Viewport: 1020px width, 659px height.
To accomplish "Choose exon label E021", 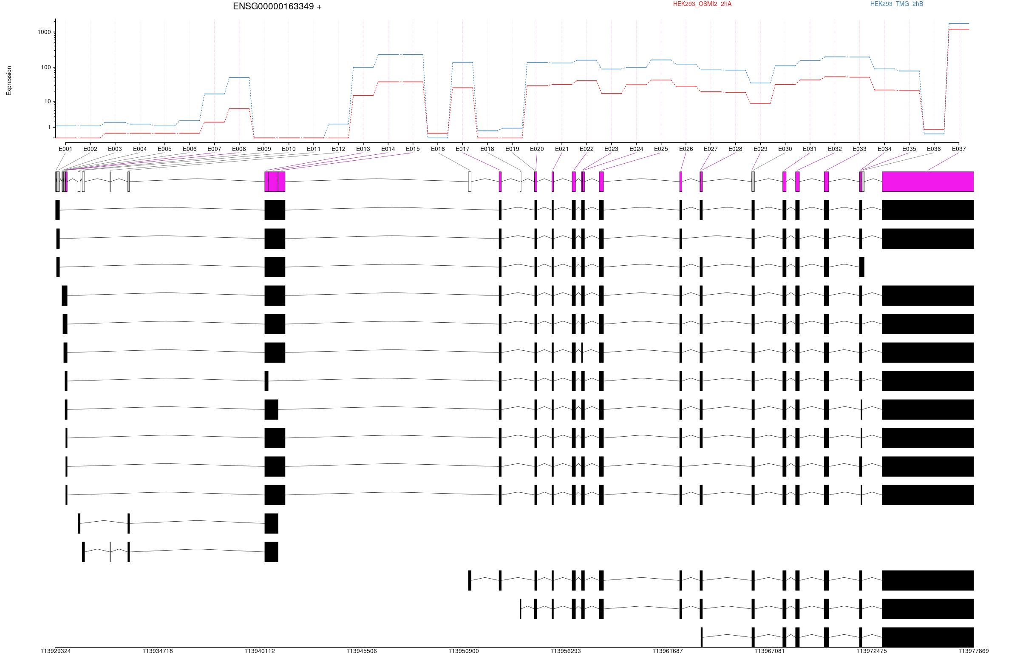I will point(562,149).
